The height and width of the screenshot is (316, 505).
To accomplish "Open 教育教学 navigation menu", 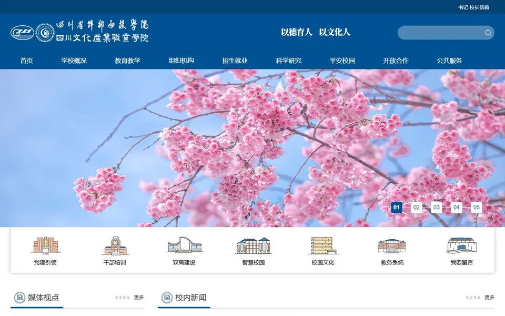I will pyautogui.click(x=127, y=61).
